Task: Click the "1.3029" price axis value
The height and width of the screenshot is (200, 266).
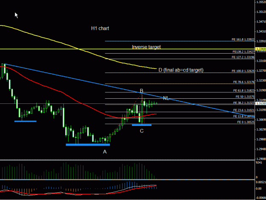Action: tap(261, 130)
